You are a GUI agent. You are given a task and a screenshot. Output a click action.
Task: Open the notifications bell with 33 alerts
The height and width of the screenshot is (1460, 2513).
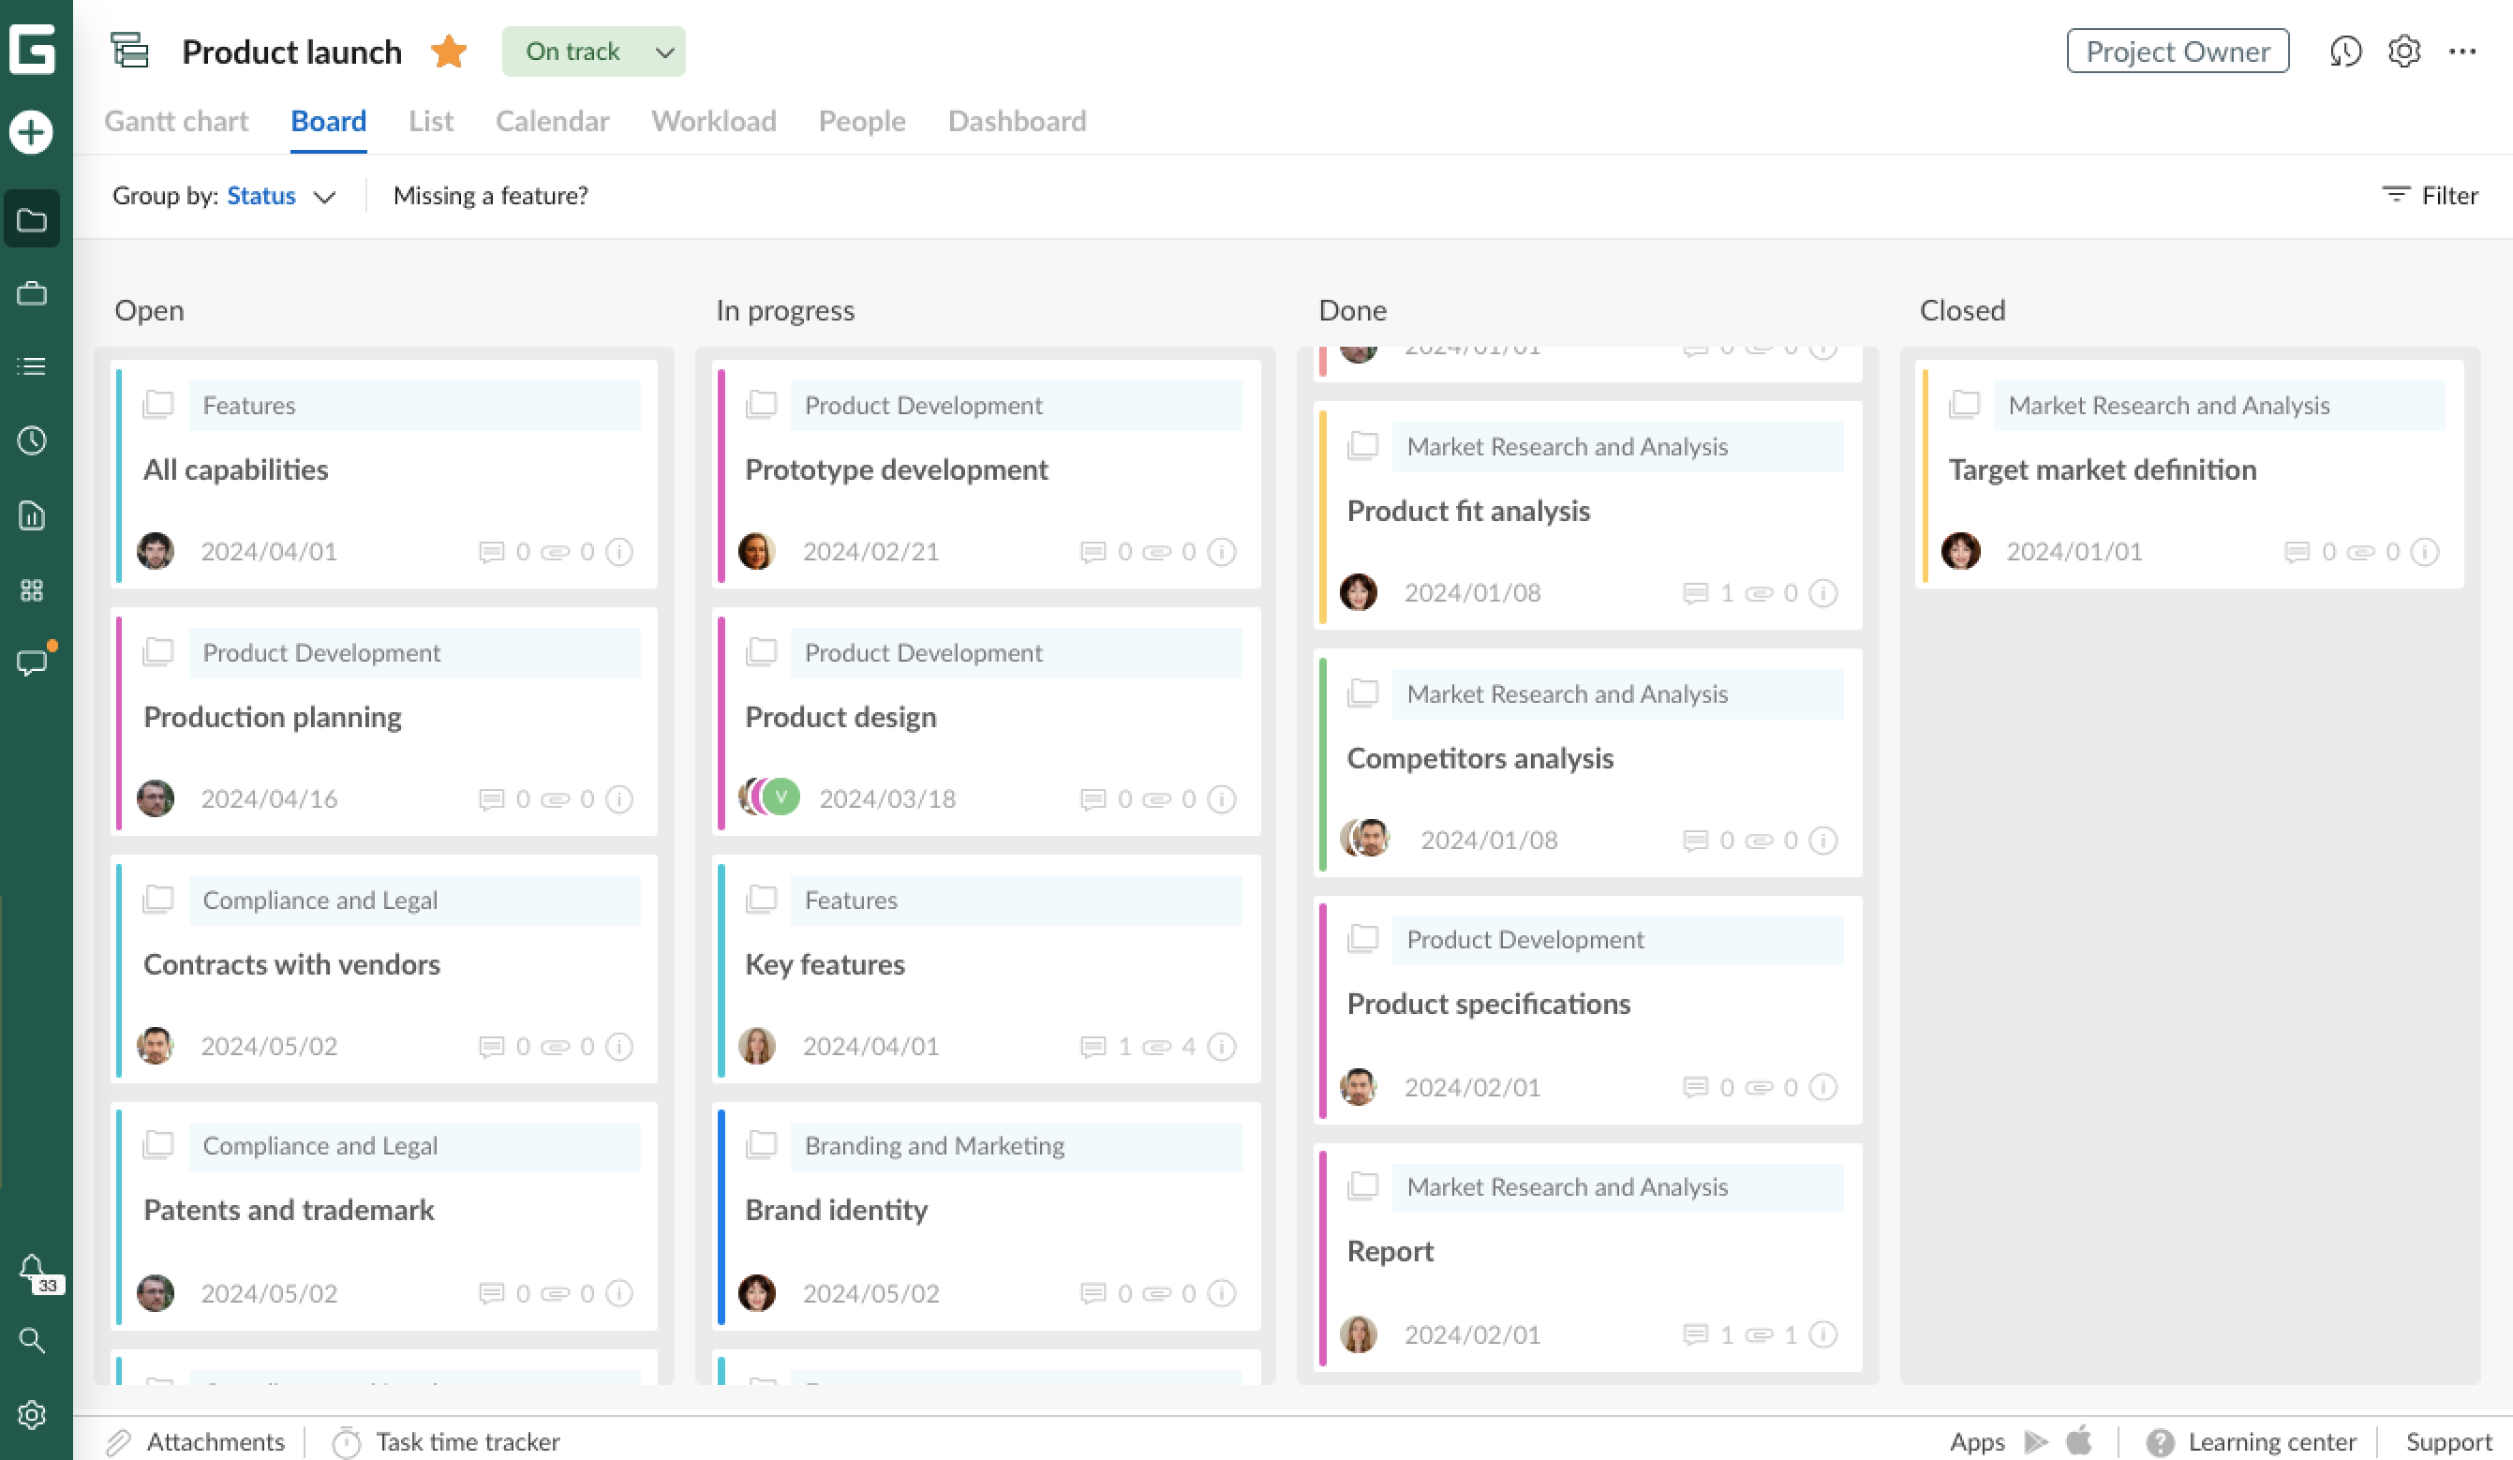32,1269
